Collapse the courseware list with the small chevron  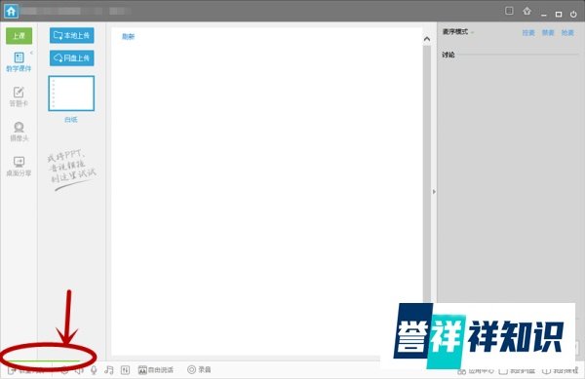pos(32,53)
